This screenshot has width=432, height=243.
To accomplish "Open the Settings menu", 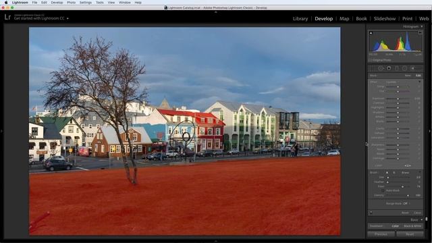I will (86, 3).
